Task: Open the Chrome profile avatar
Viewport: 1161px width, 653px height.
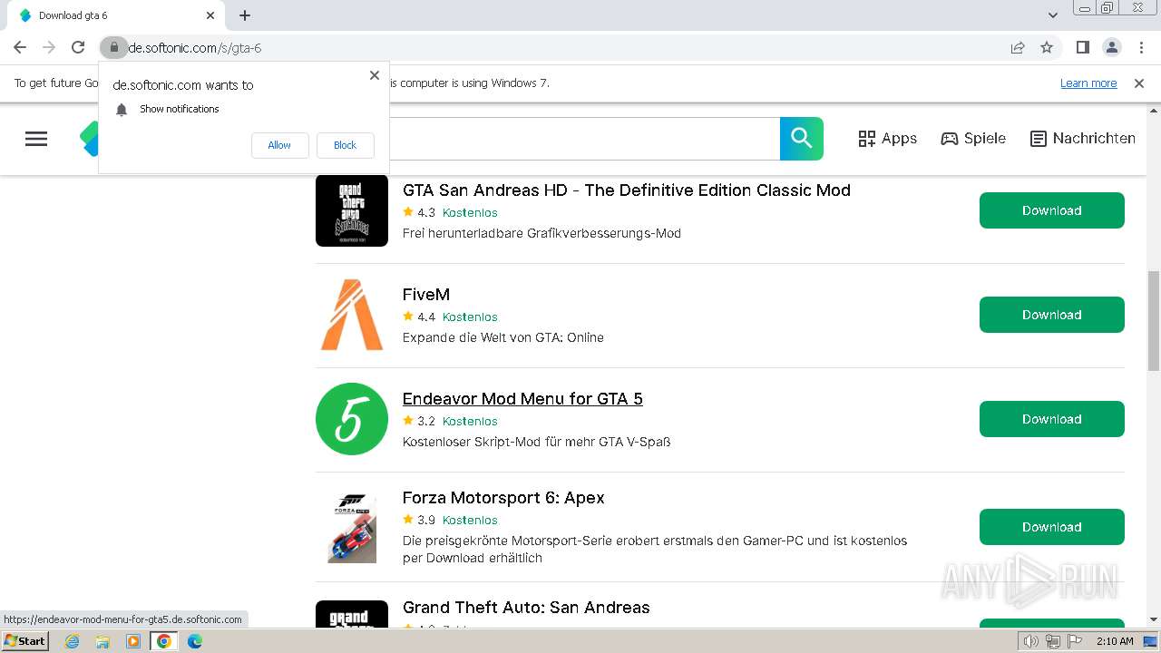Action: click(1111, 47)
